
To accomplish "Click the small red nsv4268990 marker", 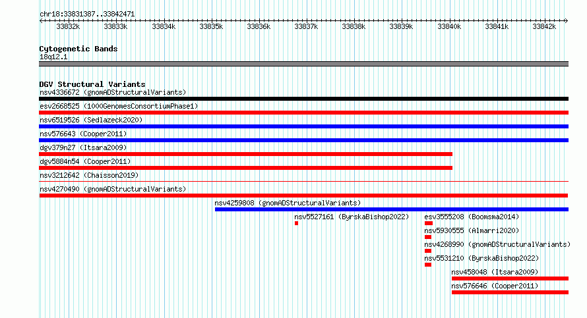I will tap(428, 251).
